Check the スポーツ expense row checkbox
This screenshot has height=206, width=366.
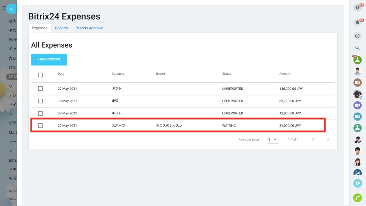click(40, 126)
